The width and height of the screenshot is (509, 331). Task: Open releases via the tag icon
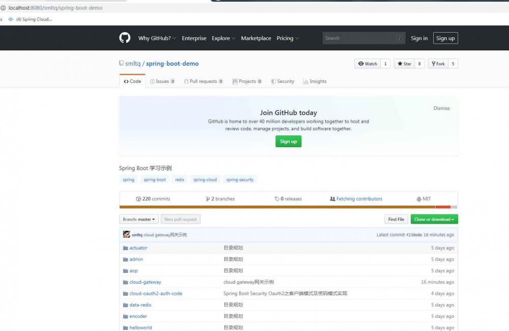click(x=277, y=199)
